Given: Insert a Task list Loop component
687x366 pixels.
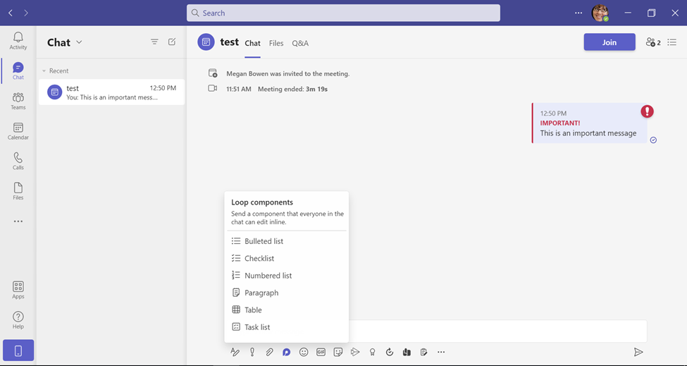Looking at the screenshot, I should 287,327.
